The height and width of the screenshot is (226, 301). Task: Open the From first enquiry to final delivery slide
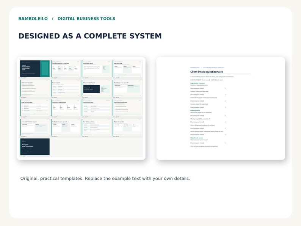(66, 69)
